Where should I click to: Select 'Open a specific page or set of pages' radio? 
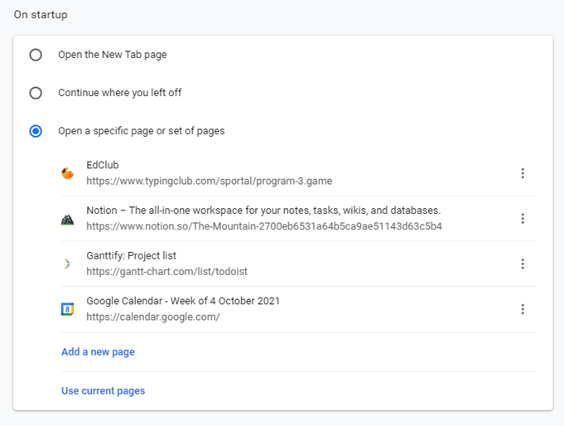point(36,131)
